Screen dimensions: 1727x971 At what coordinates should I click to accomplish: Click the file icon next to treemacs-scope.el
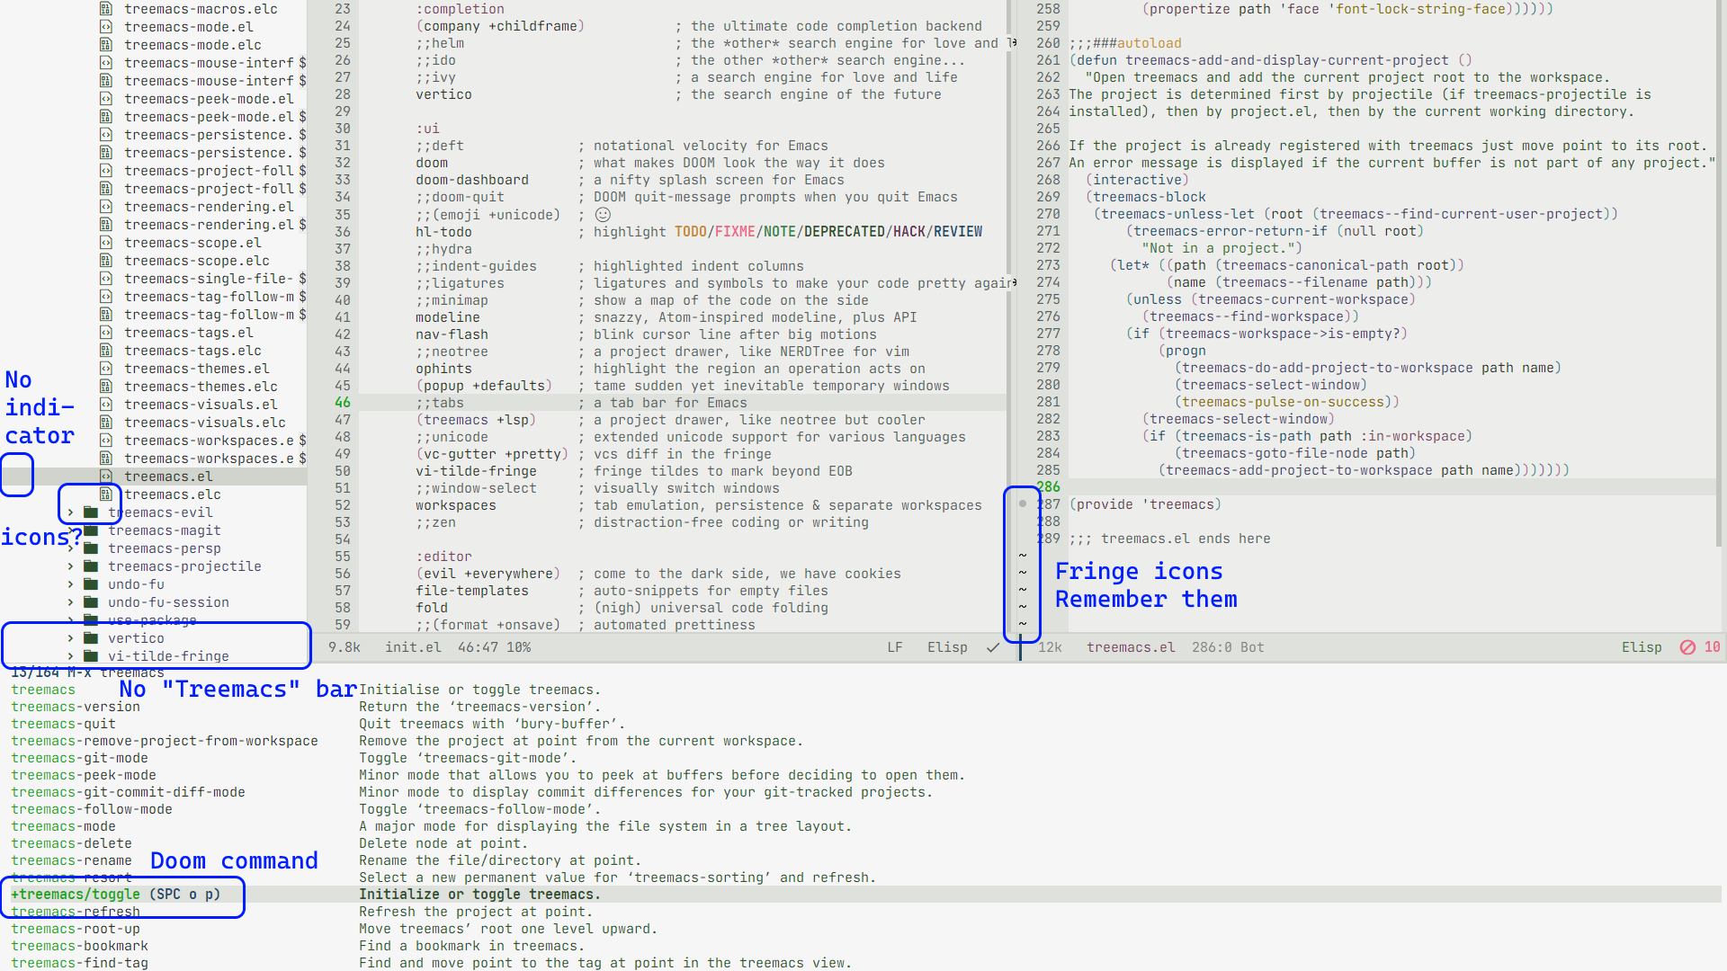106,243
